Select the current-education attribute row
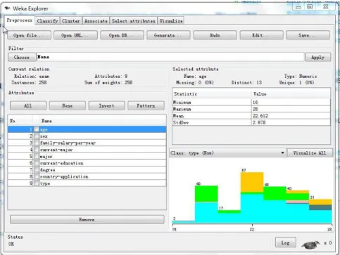Viewport: 340px width, 255px height. click(87, 163)
